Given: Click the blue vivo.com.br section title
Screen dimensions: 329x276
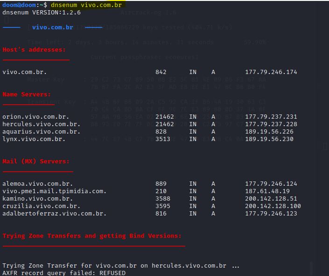Looking at the screenshot, I should coord(52,27).
